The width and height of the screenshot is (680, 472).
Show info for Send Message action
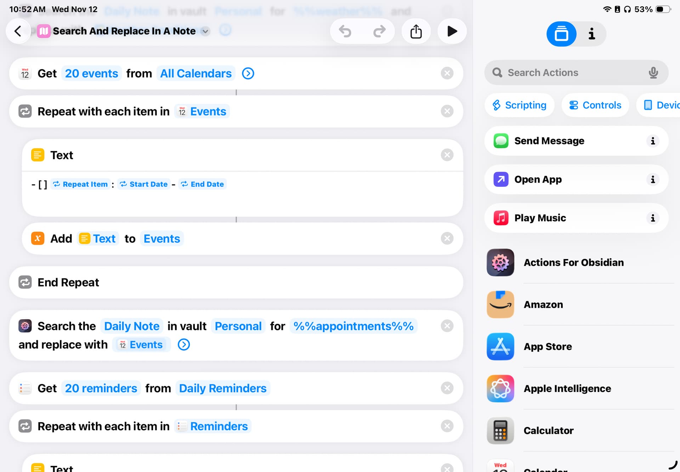652,141
